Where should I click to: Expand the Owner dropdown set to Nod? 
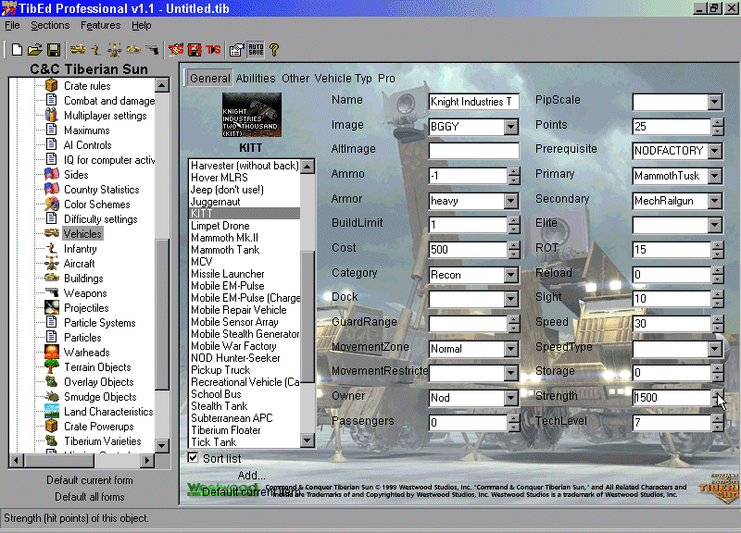click(x=511, y=398)
